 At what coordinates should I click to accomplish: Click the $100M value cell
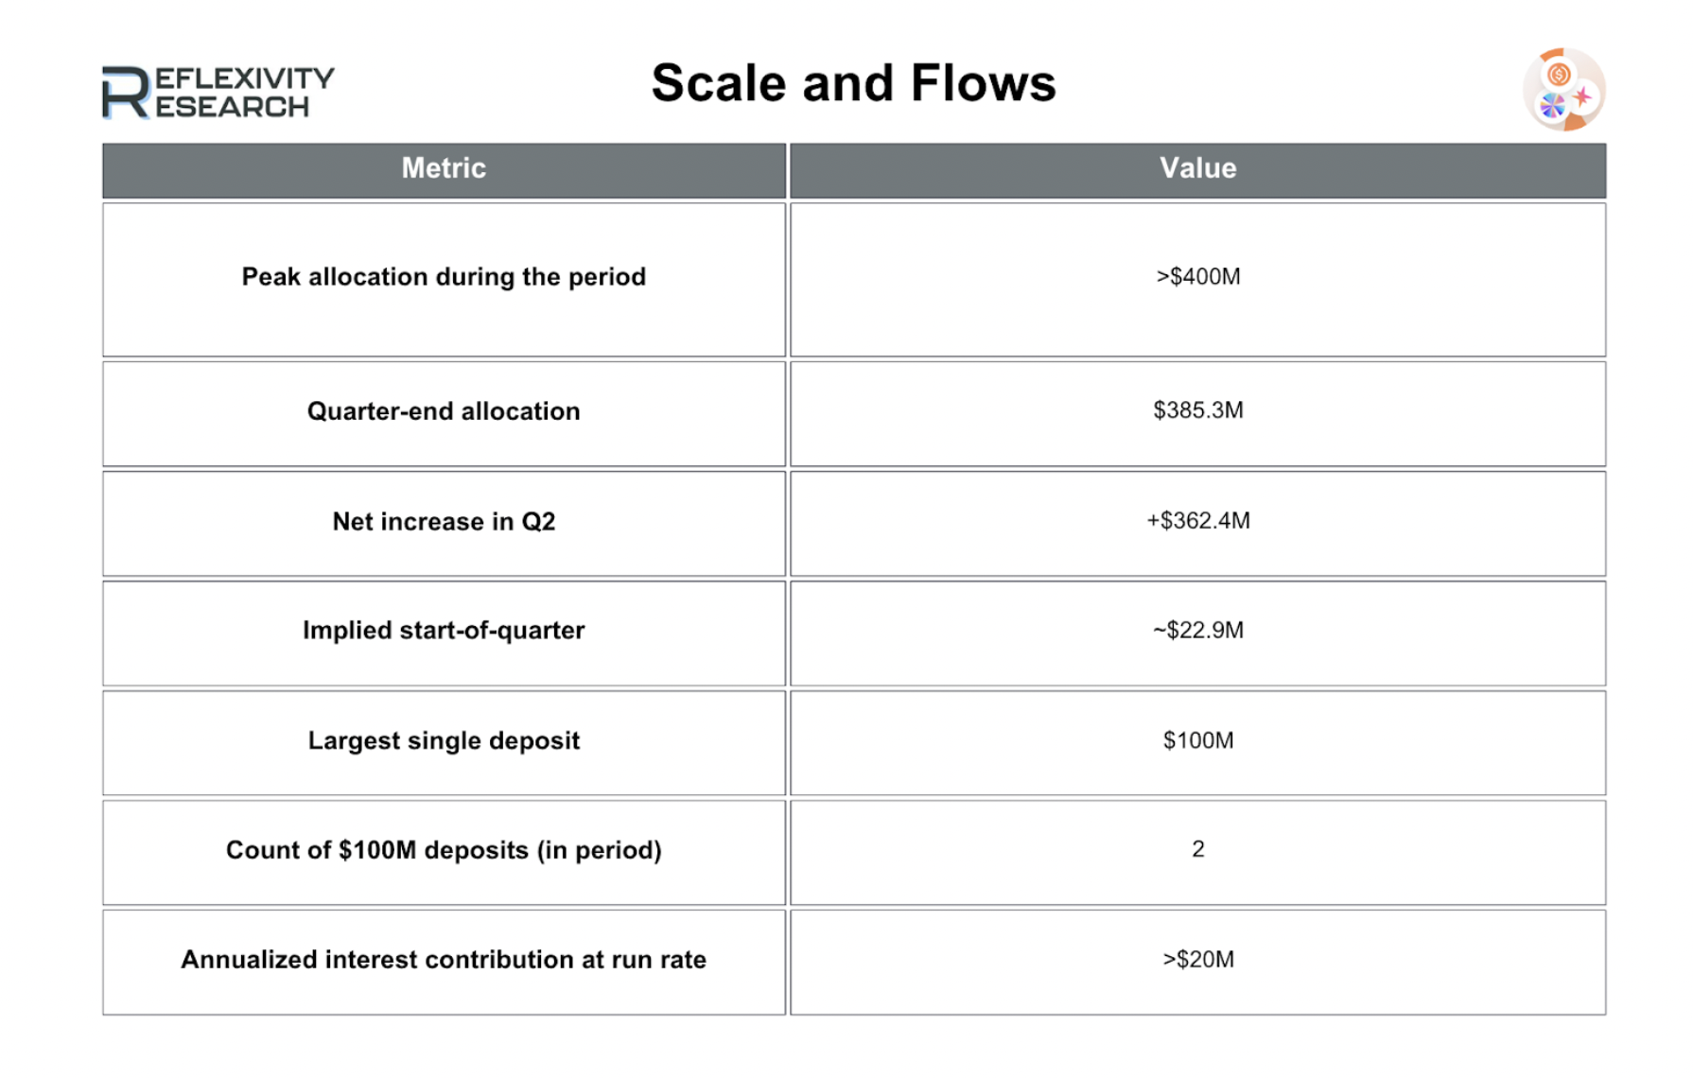(1197, 740)
